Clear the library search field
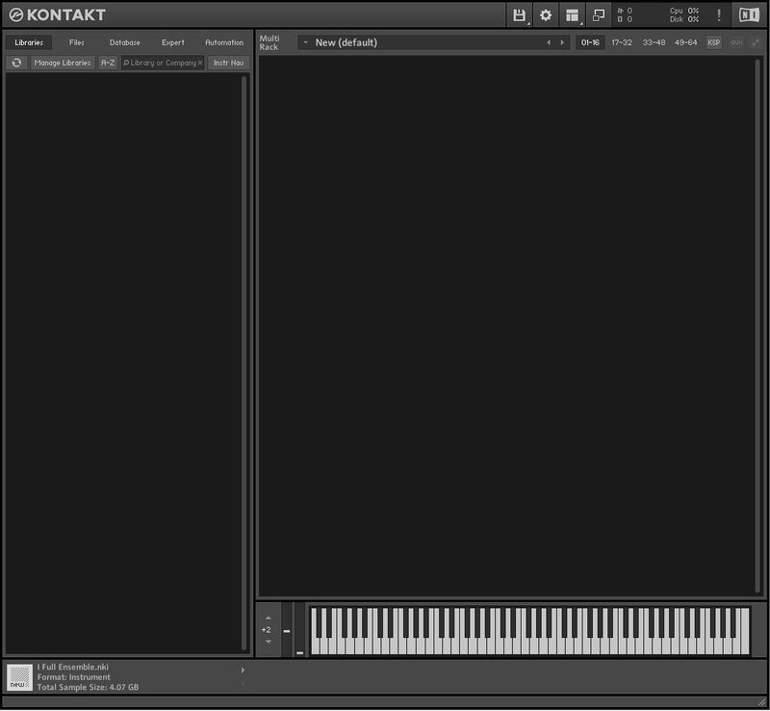 coord(200,63)
